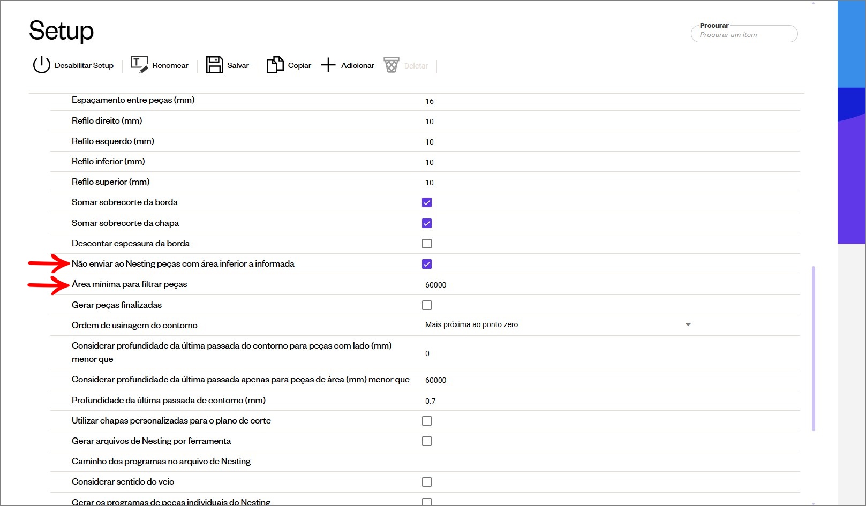Screen dimensions: 866x506
Task: Click the Copiar documents icon
Action: click(275, 65)
